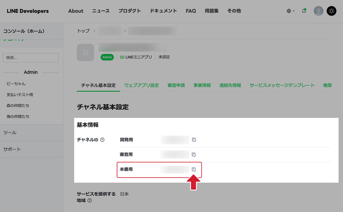Open the globe language selector
Image resolution: width=343 pixels, height=212 pixels.
(x=290, y=11)
